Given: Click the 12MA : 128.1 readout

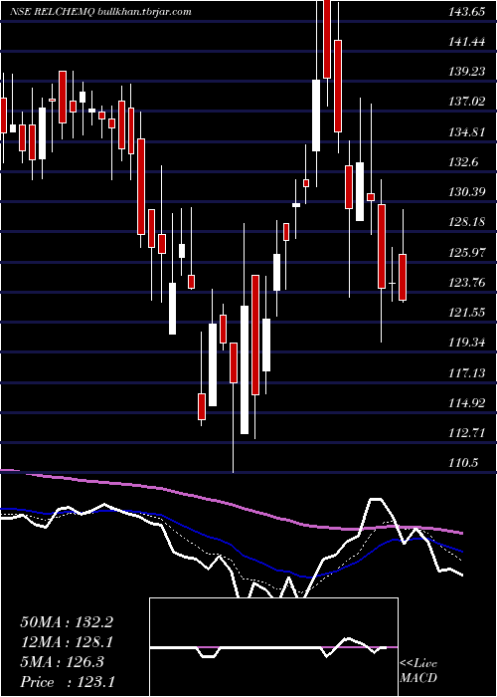Looking at the screenshot, I should click(67, 641).
